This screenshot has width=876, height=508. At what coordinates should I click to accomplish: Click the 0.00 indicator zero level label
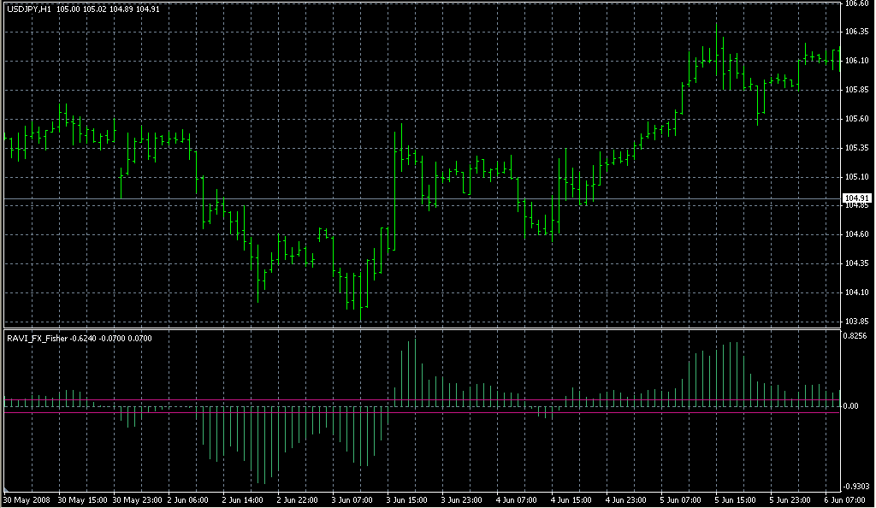(x=852, y=406)
